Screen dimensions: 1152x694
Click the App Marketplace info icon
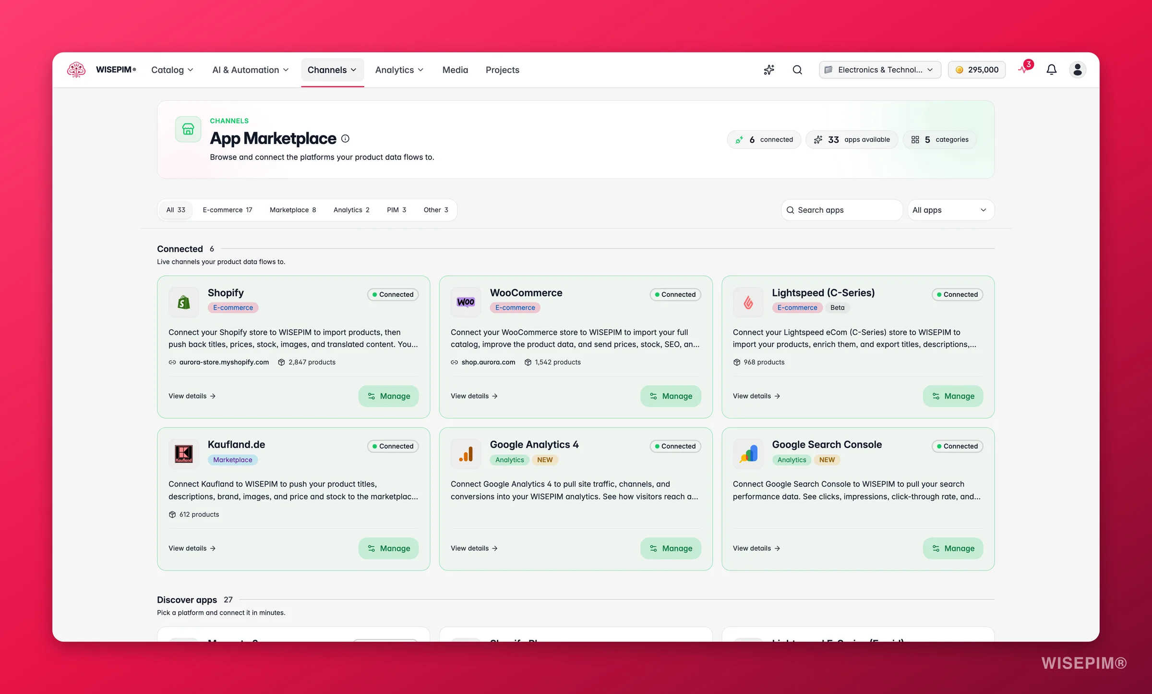pos(345,139)
